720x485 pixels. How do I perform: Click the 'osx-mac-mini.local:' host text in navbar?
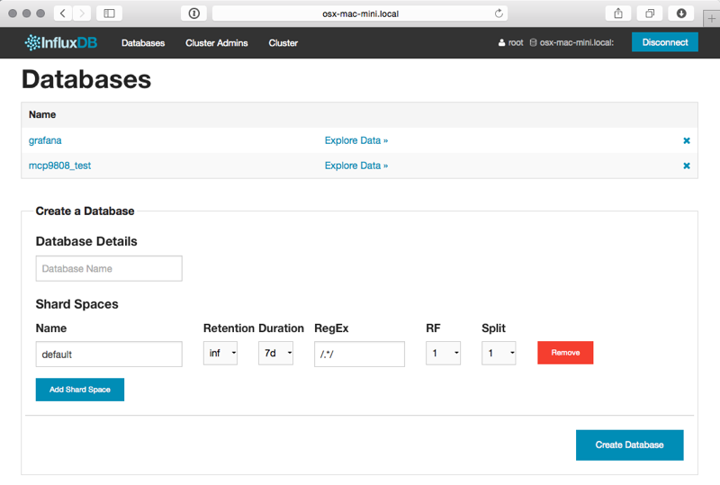(x=577, y=42)
